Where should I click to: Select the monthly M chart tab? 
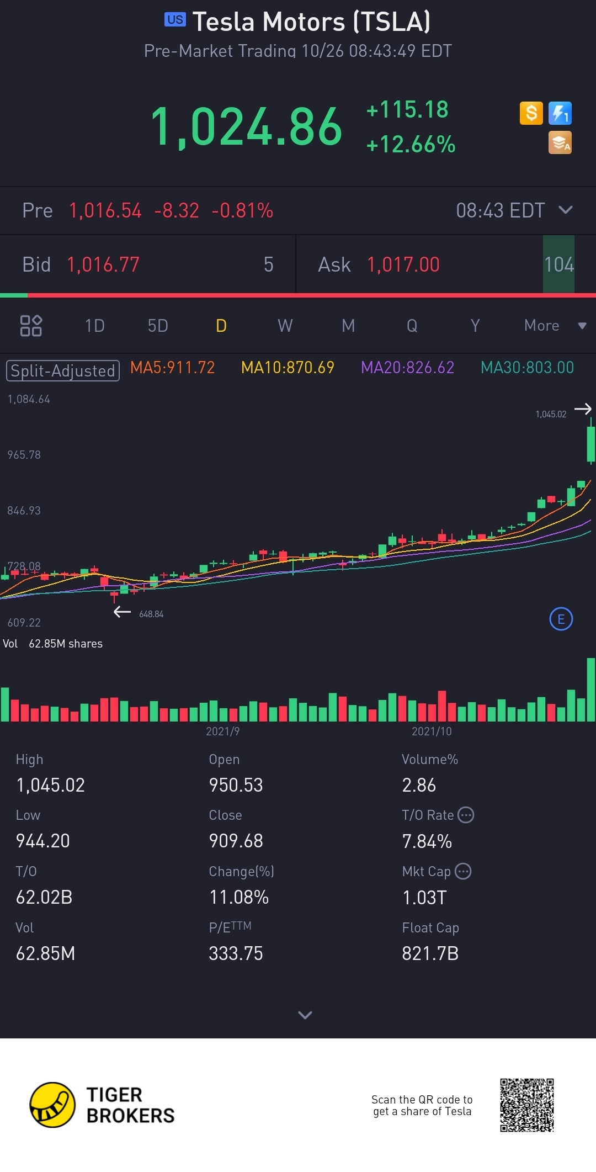(x=348, y=326)
